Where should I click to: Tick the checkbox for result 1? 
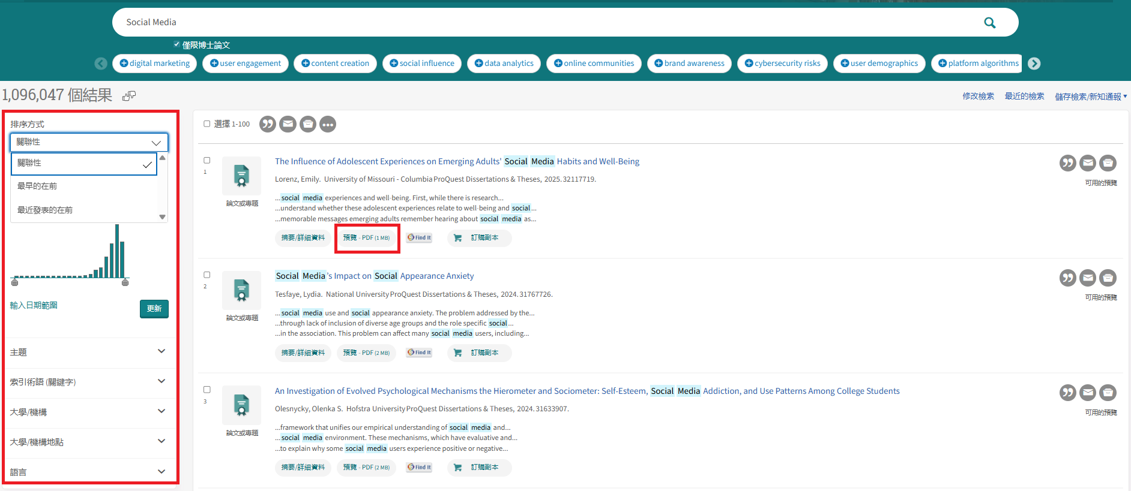(x=207, y=160)
